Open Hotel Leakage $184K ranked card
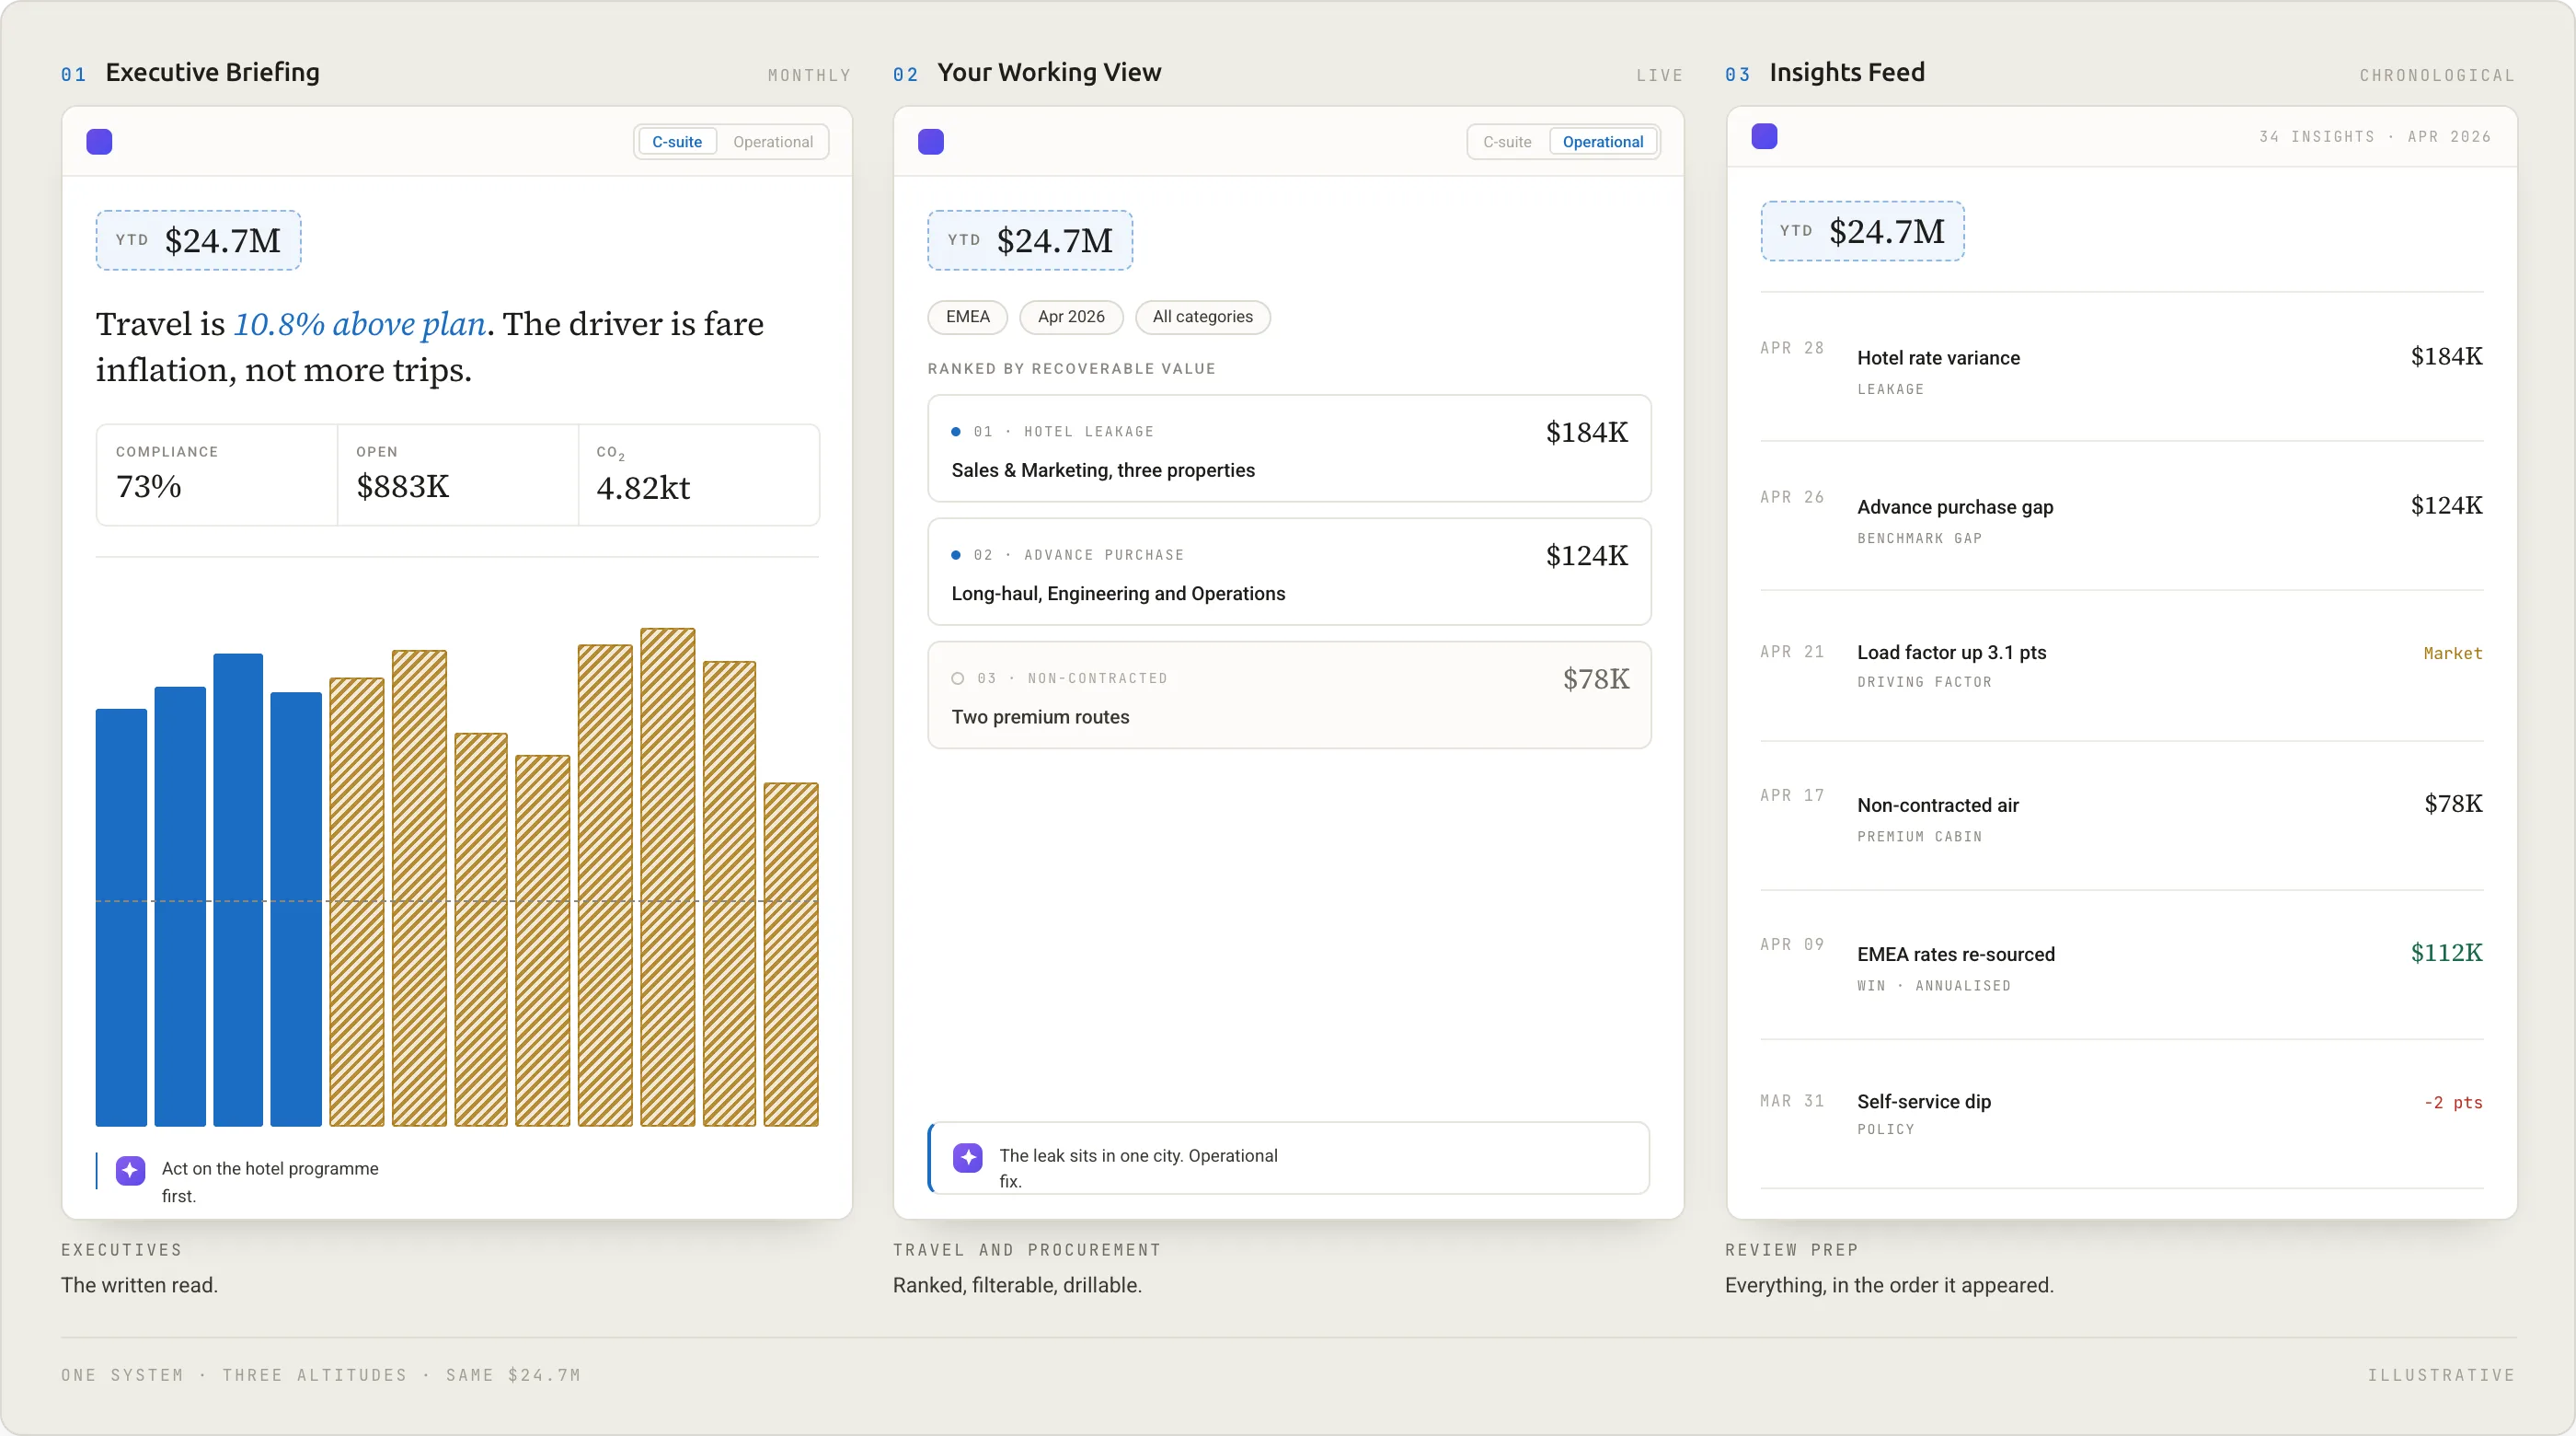2576x1436 pixels. point(1289,449)
